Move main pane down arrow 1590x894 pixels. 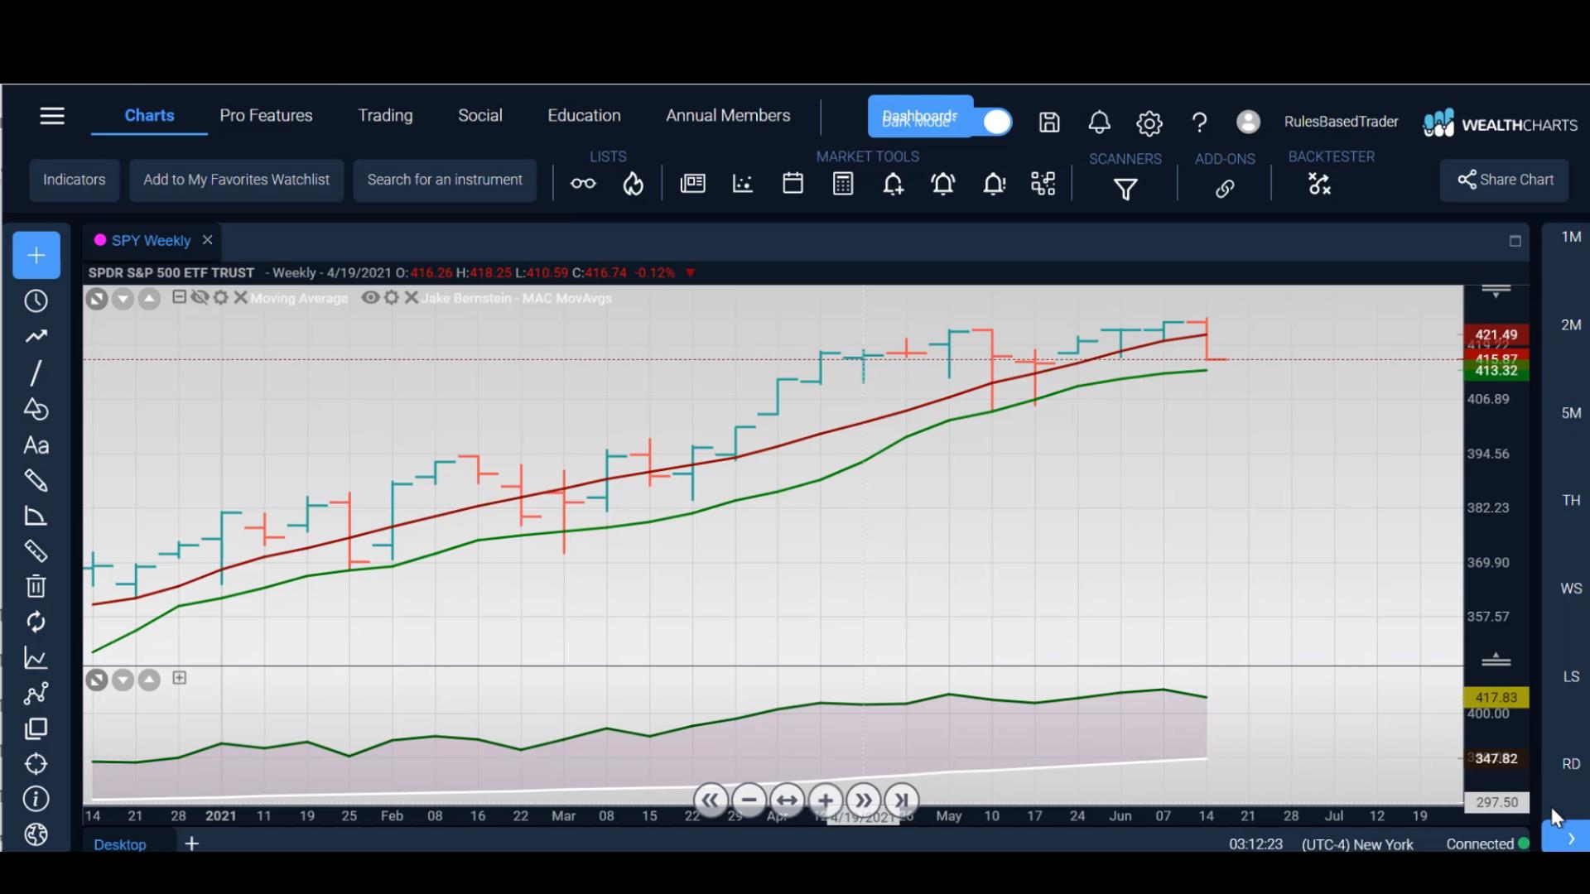click(x=123, y=299)
